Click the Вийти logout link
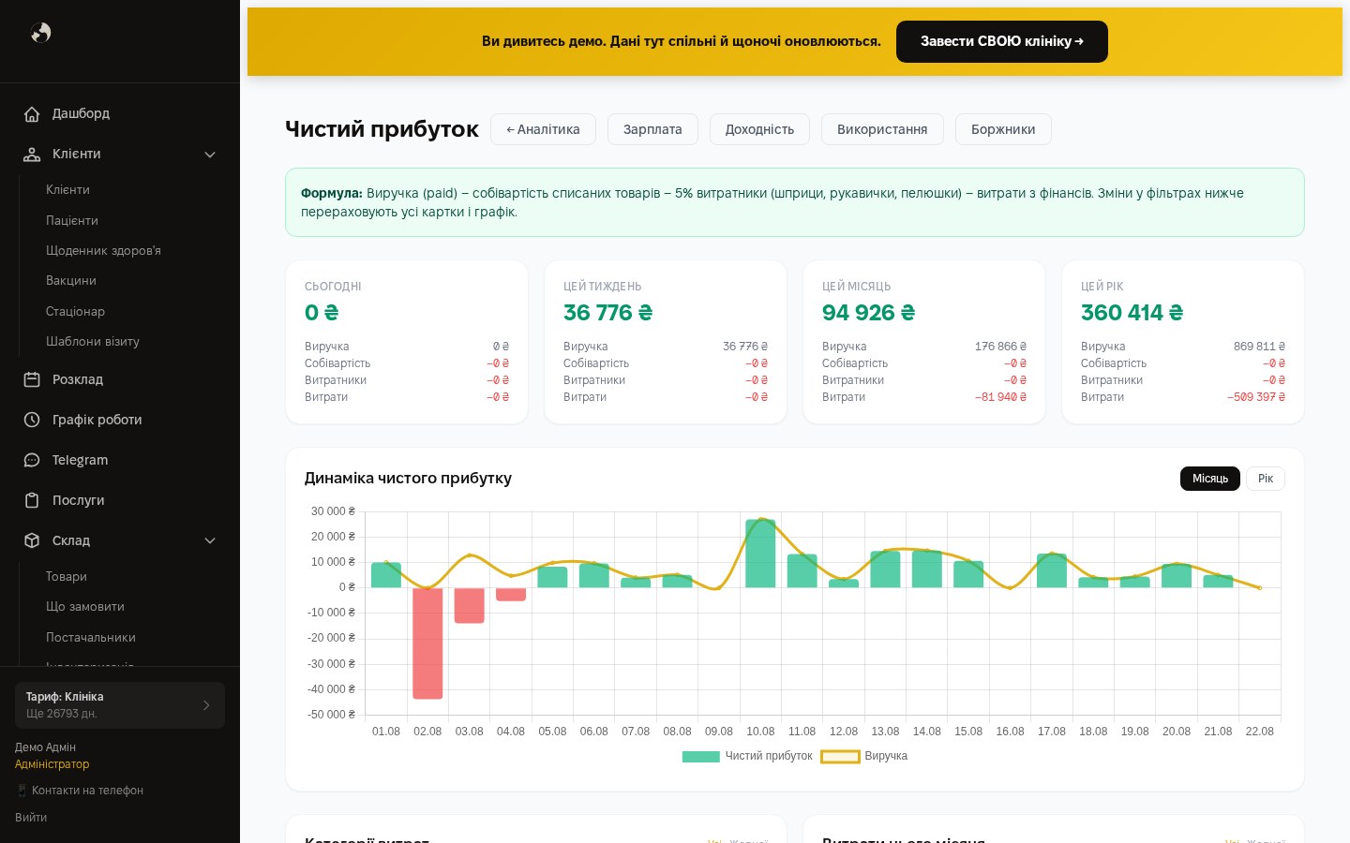 click(x=31, y=817)
